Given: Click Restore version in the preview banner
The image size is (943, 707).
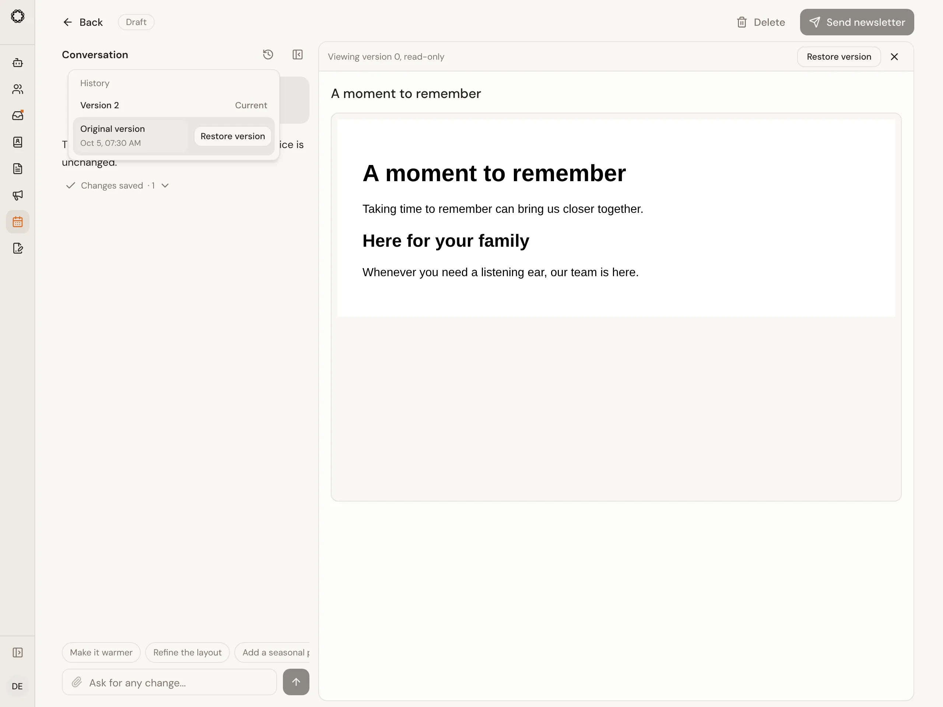Looking at the screenshot, I should tap(838, 57).
